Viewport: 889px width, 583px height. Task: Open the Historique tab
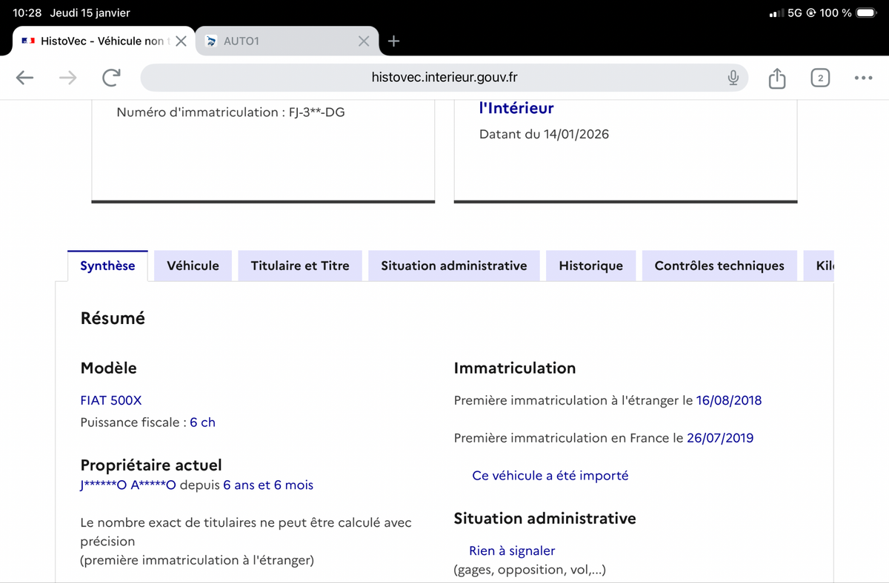pyautogui.click(x=590, y=266)
